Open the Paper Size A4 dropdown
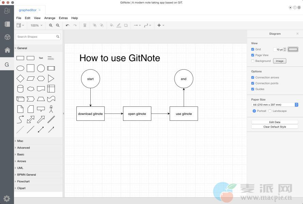The height and width of the screenshot is (204, 303). pos(275,105)
